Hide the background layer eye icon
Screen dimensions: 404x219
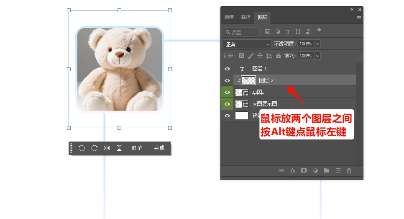[227, 116]
